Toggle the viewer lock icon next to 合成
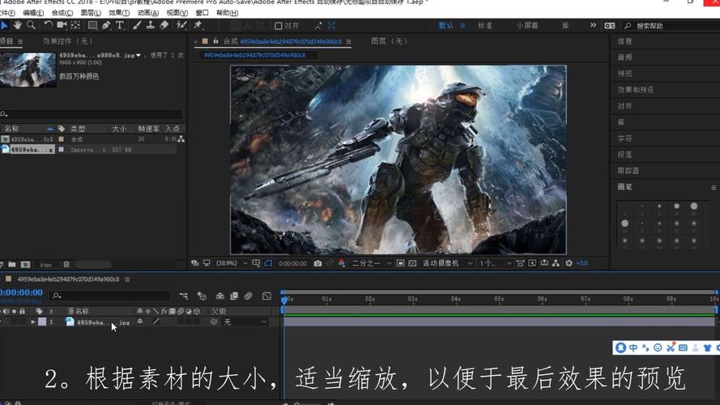 tap(215, 41)
